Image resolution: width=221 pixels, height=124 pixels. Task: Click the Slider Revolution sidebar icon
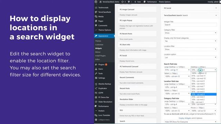96,102
